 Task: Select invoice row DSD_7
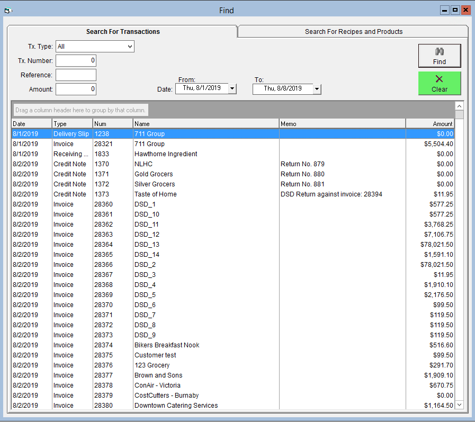pyautogui.click(x=232, y=315)
